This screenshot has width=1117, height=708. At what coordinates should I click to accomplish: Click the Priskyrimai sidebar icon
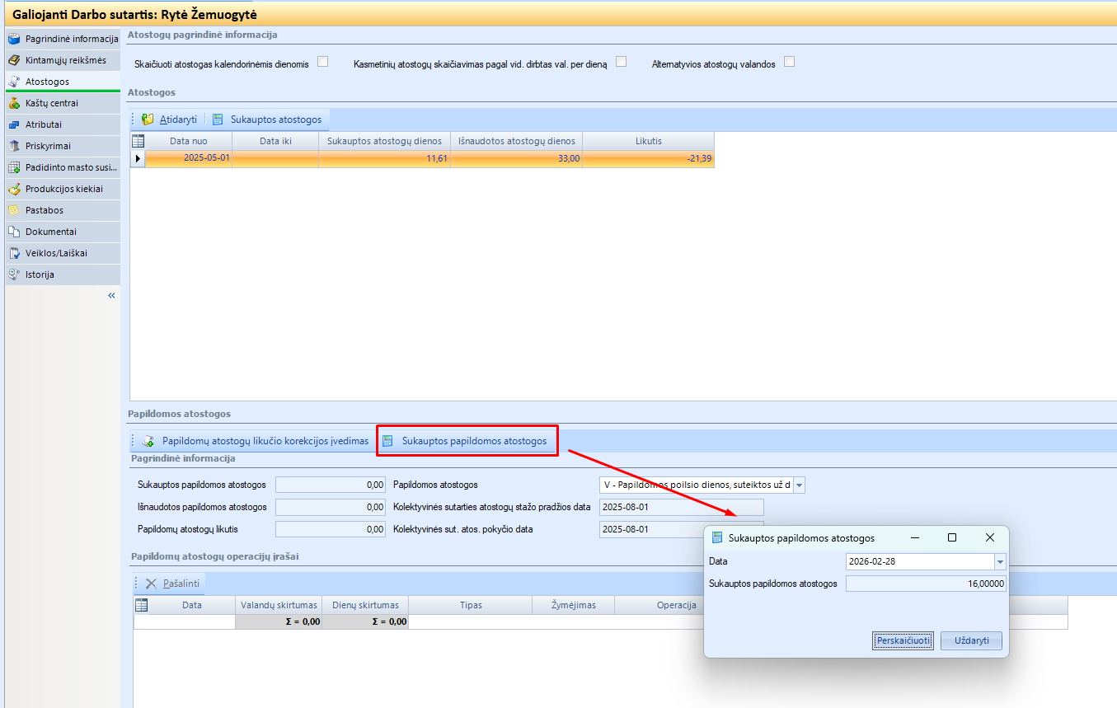[14, 146]
